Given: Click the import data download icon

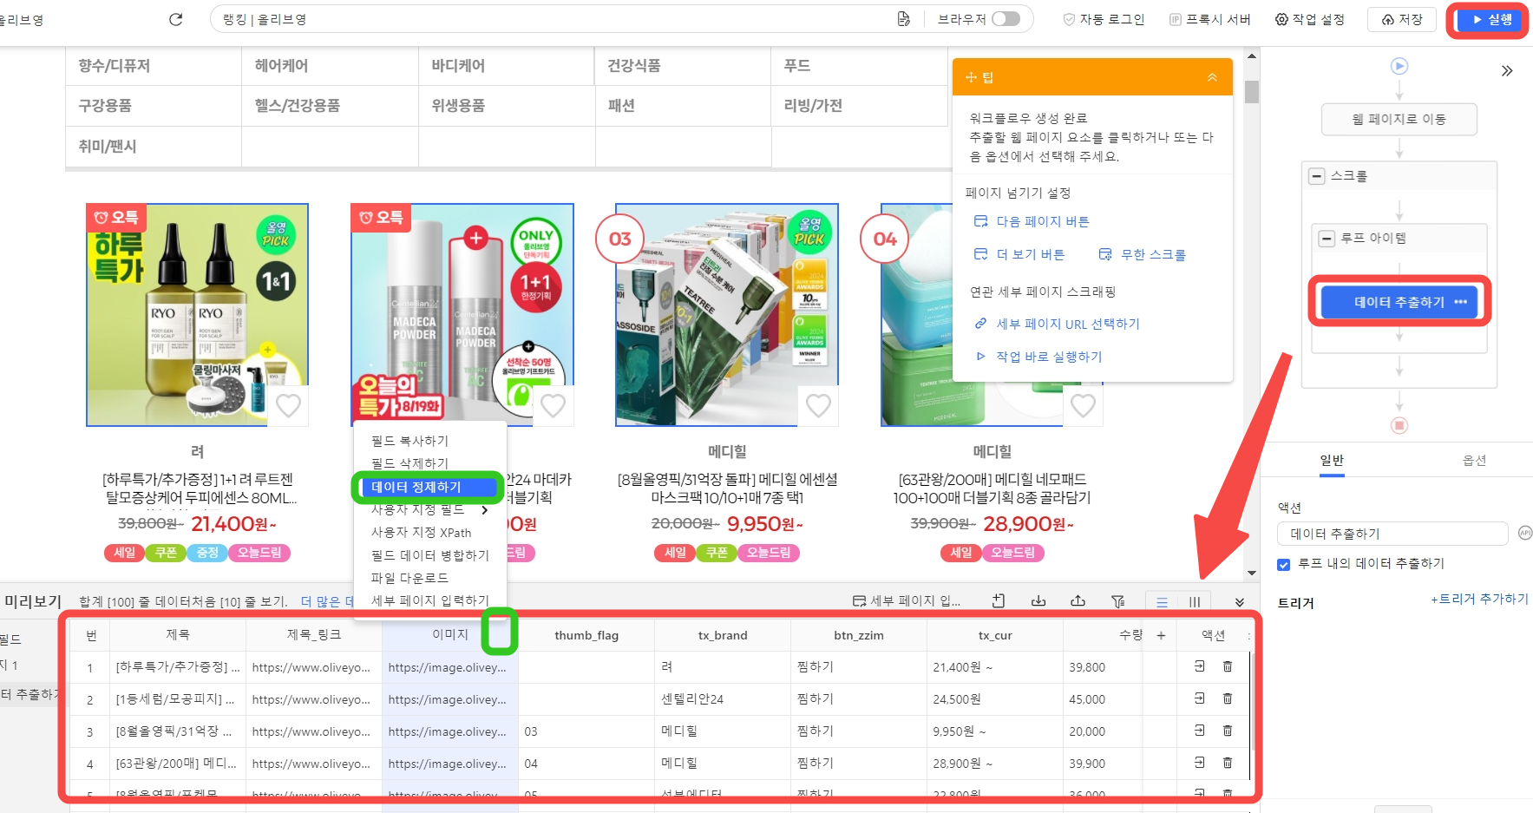Looking at the screenshot, I should 1038,601.
